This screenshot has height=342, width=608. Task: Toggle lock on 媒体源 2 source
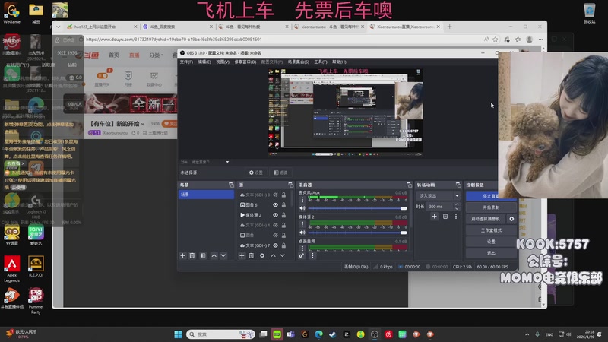tap(283, 215)
